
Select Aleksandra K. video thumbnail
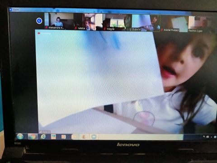pos(59,21)
